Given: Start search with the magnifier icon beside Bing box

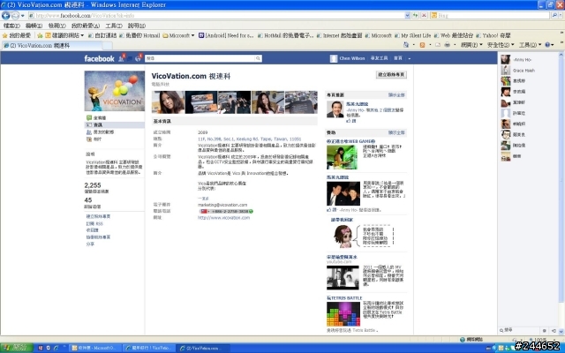Looking at the screenshot, I should 554,16.
